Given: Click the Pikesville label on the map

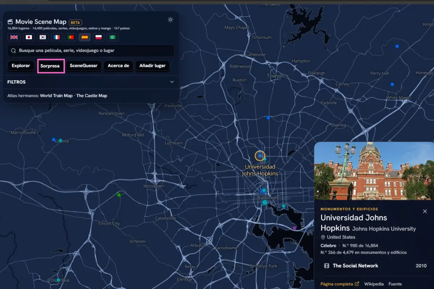Looking at the screenshot, I should 173,106.
